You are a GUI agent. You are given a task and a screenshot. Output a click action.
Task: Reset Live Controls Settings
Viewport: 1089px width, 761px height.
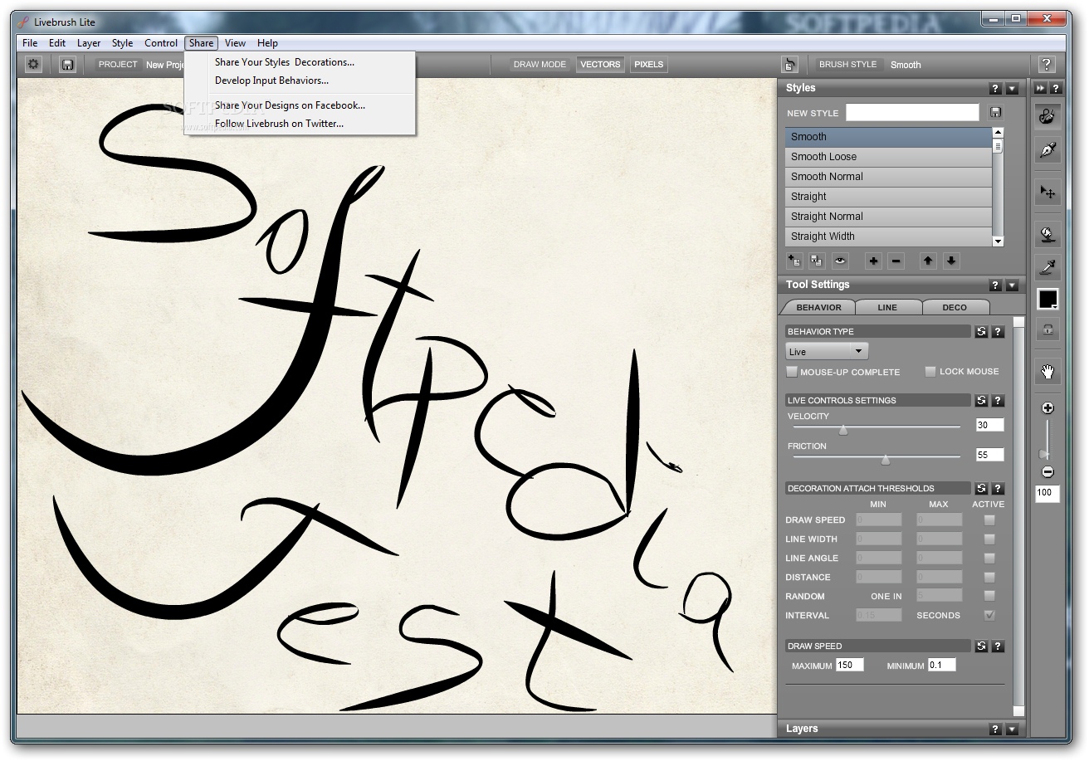tap(981, 400)
